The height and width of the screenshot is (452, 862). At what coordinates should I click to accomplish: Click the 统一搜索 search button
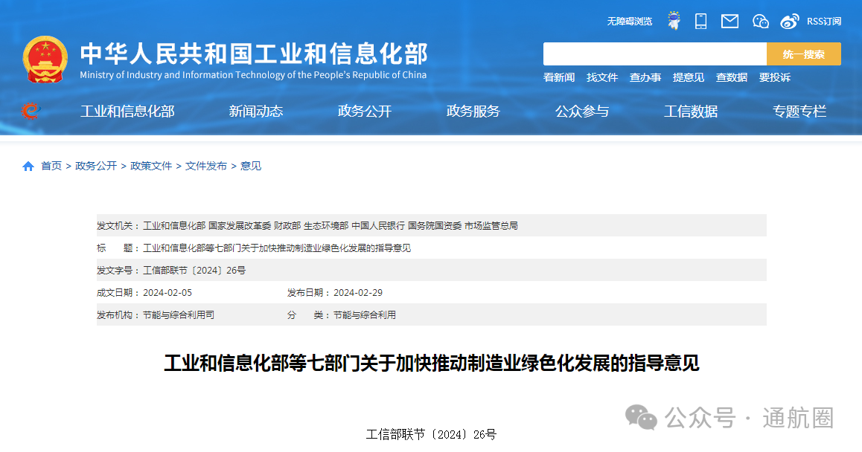(x=803, y=54)
